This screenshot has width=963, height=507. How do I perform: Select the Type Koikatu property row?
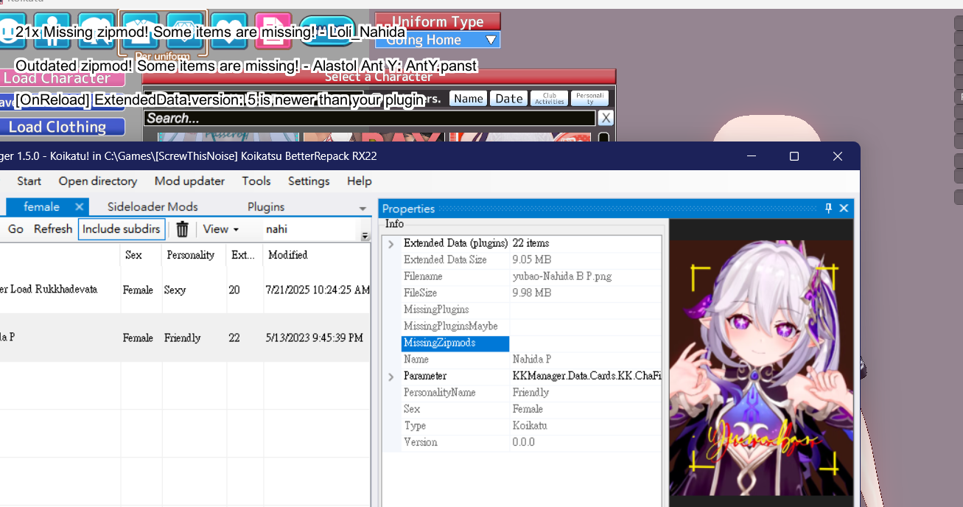click(531, 426)
